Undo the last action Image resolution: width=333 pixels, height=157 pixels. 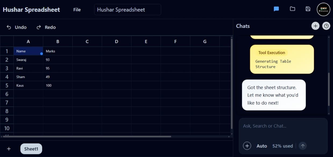tap(16, 27)
